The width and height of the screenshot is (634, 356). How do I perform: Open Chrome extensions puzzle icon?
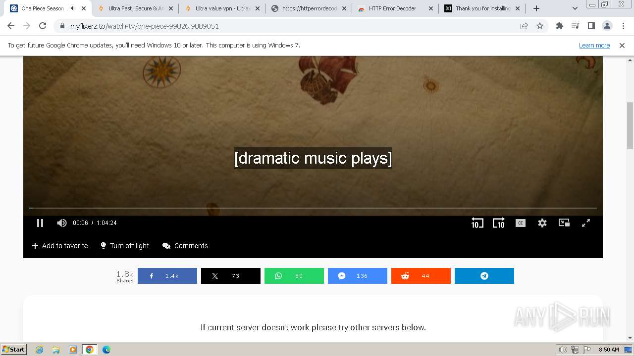[560, 26]
